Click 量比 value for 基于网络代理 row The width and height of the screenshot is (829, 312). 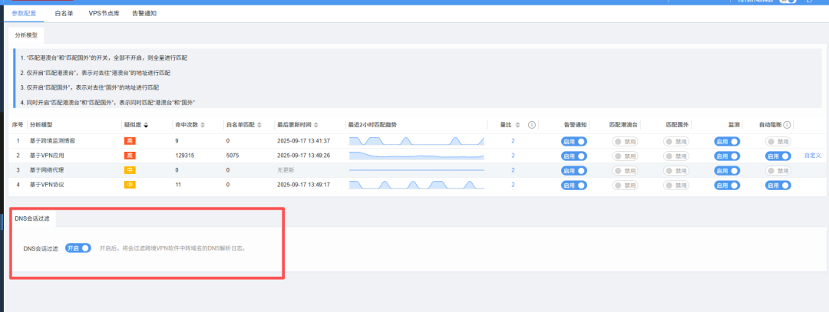tap(513, 170)
